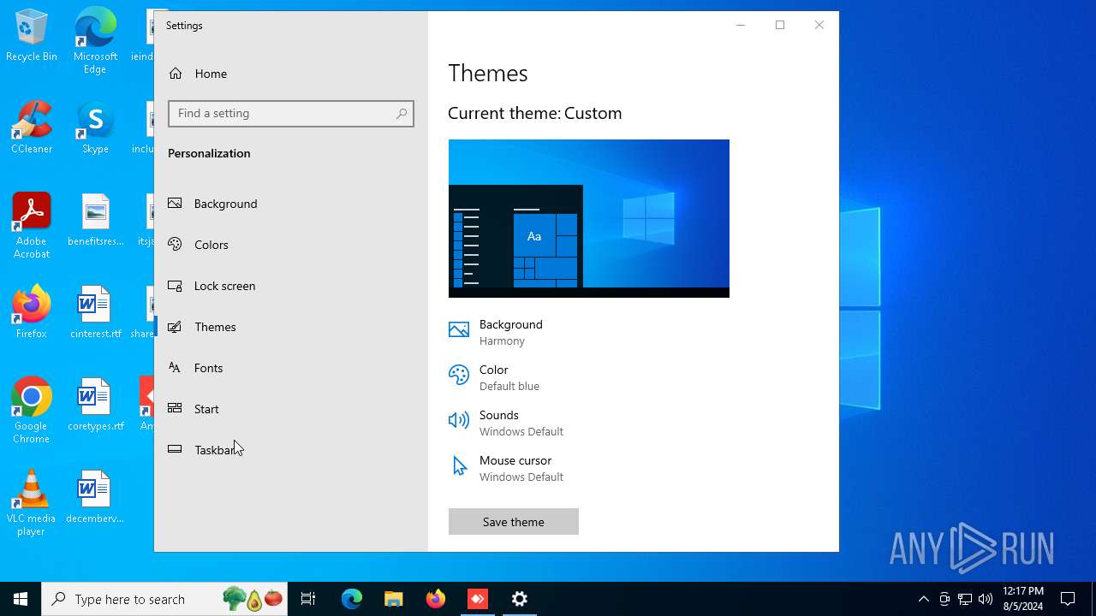This screenshot has width=1096, height=616.
Task: Click the Find a setting search box
Action: (291, 114)
